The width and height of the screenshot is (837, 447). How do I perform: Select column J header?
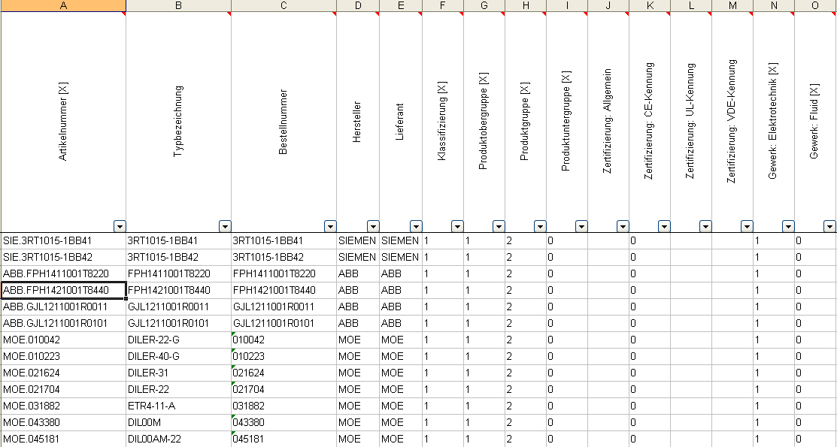[x=608, y=5]
